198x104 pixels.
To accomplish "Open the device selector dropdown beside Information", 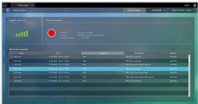I will [x=182, y=10].
